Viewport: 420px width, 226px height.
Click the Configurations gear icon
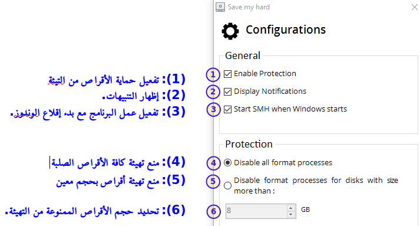[230, 31]
